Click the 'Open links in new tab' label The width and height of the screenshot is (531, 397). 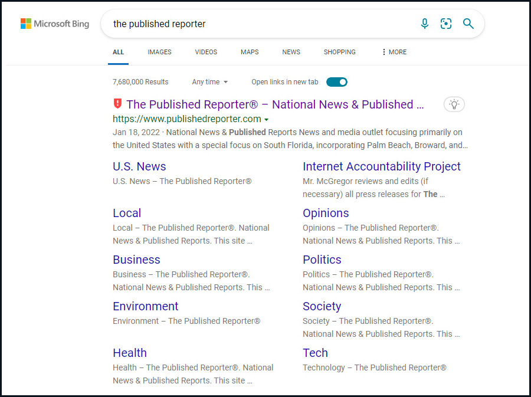pyautogui.click(x=285, y=82)
